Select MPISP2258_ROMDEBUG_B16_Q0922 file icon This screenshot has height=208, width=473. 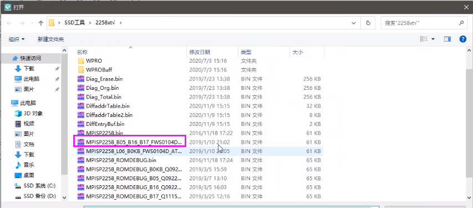point(80,187)
